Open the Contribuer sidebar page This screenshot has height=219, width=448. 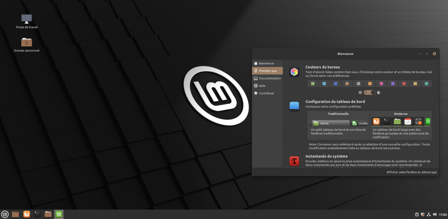pyautogui.click(x=267, y=93)
